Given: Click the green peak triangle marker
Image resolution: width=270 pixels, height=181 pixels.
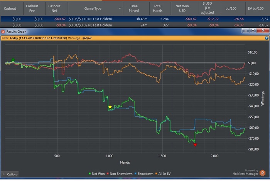Looking at the screenshot, I should tap(13, 60).
